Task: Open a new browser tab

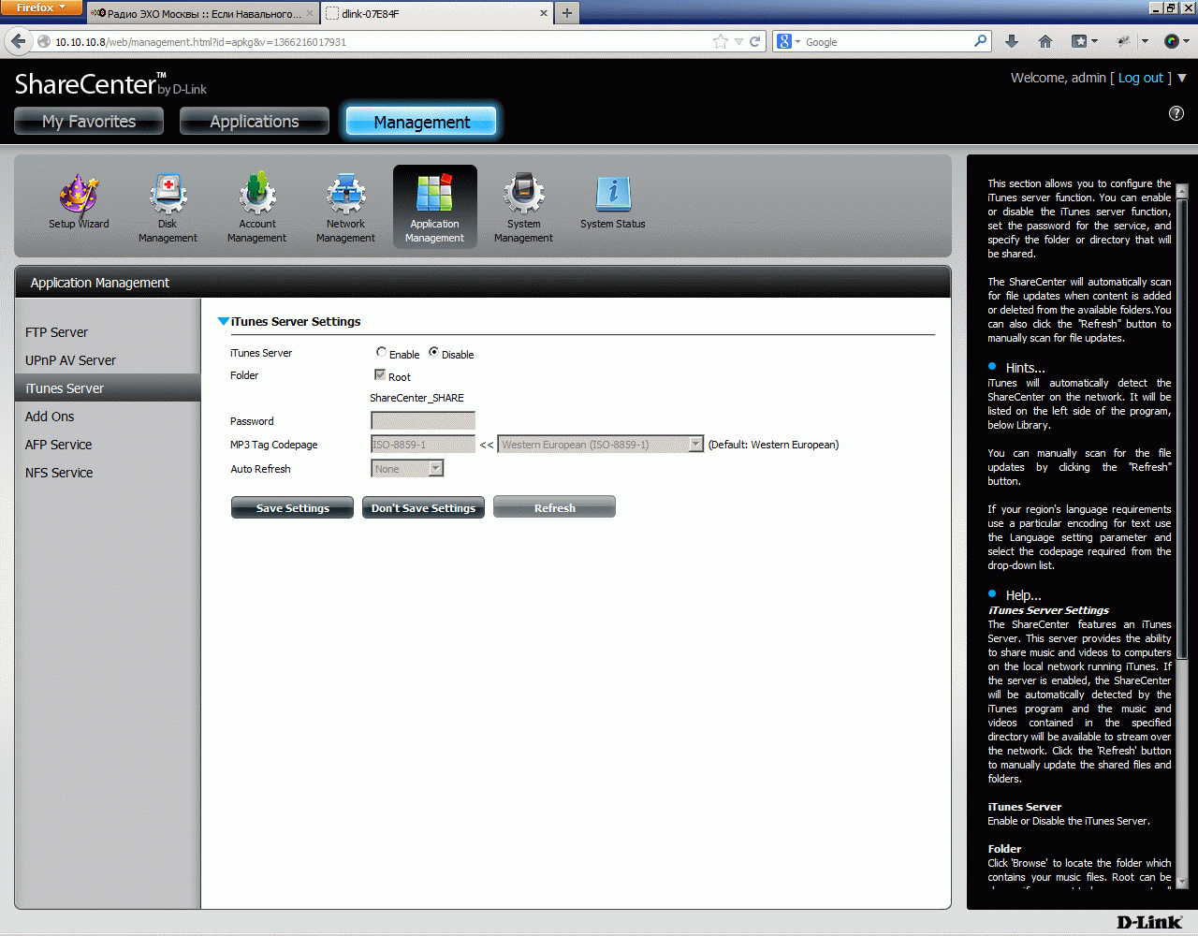Action: pos(567,13)
